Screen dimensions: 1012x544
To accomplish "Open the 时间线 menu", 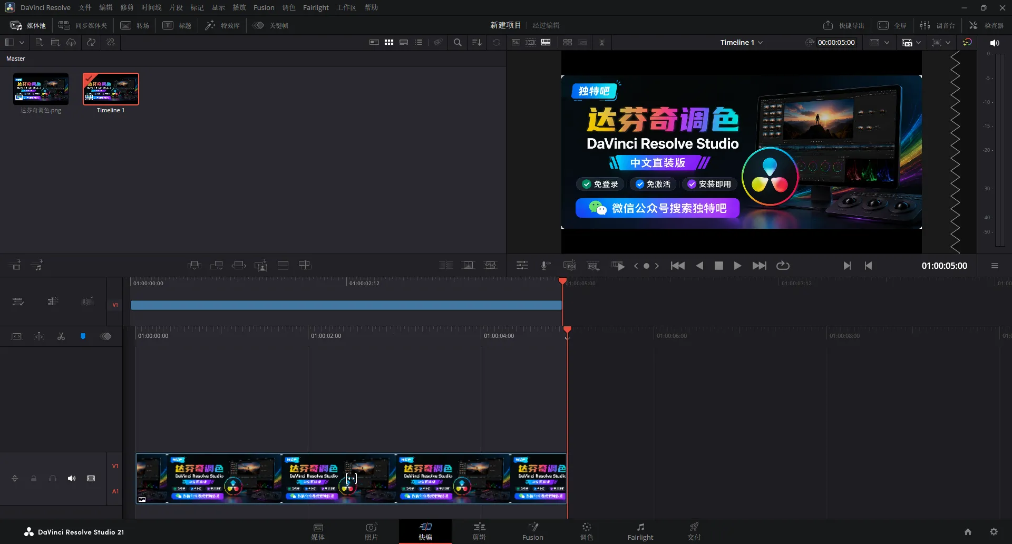I will tap(151, 7).
